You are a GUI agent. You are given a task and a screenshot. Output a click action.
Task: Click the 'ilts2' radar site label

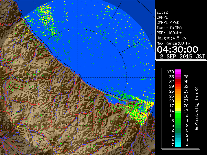(162, 12)
